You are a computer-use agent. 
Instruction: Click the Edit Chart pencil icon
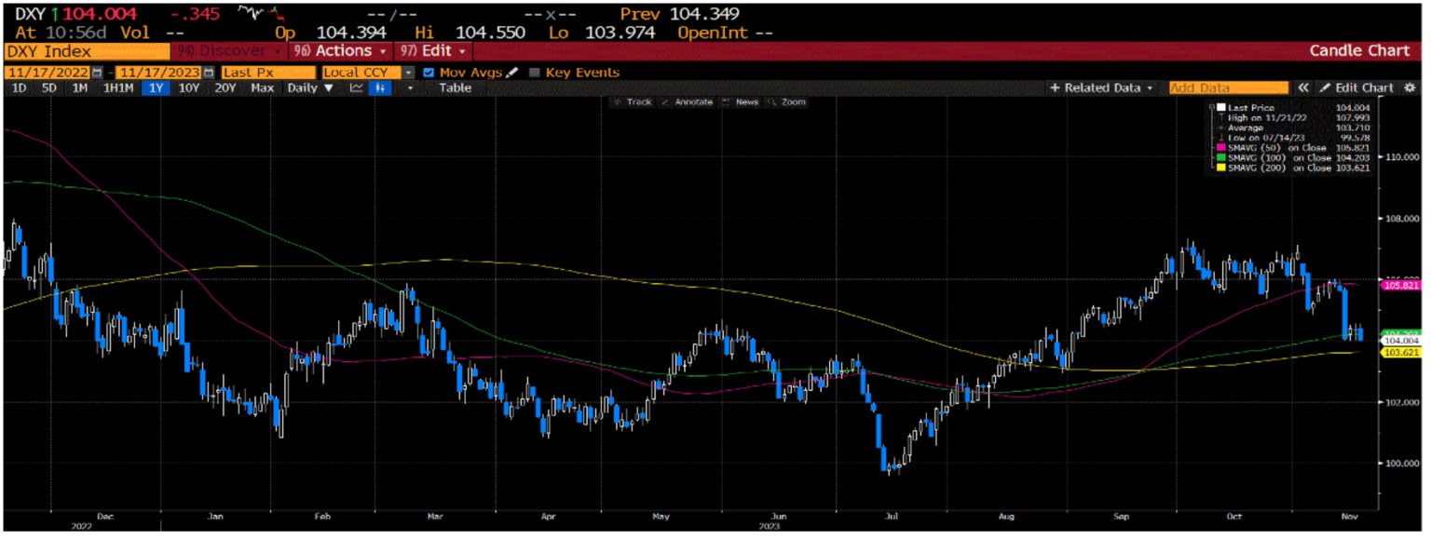click(x=1326, y=88)
